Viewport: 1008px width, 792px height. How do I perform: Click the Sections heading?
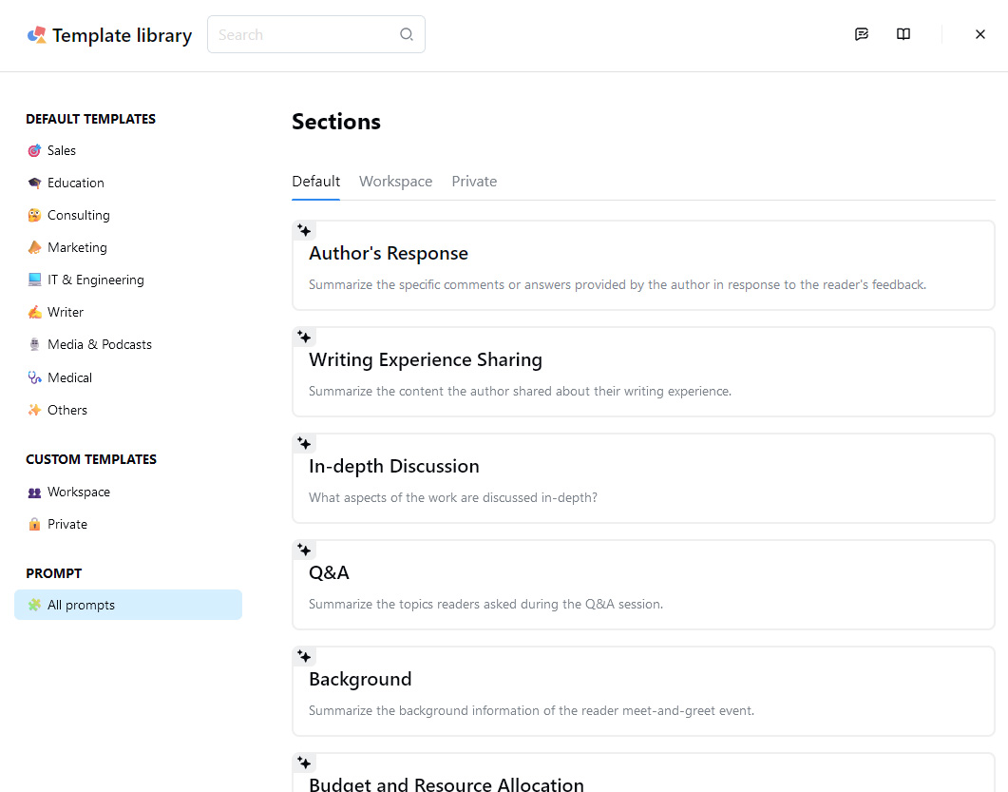pyautogui.click(x=336, y=122)
